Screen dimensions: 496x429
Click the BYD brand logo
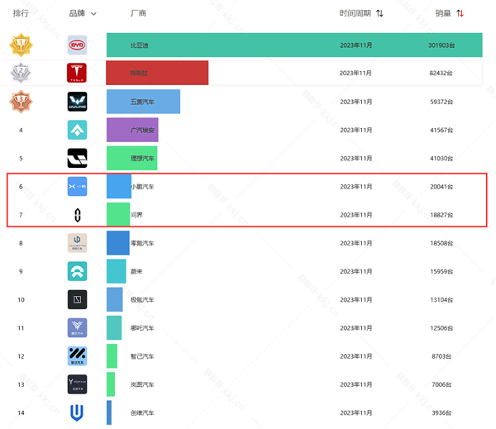click(77, 45)
